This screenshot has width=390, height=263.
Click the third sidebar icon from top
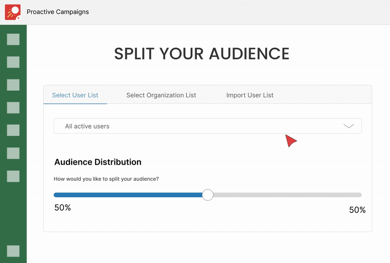(x=13, y=85)
